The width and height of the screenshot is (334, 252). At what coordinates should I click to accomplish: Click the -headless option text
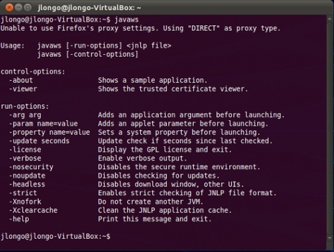point(27,184)
